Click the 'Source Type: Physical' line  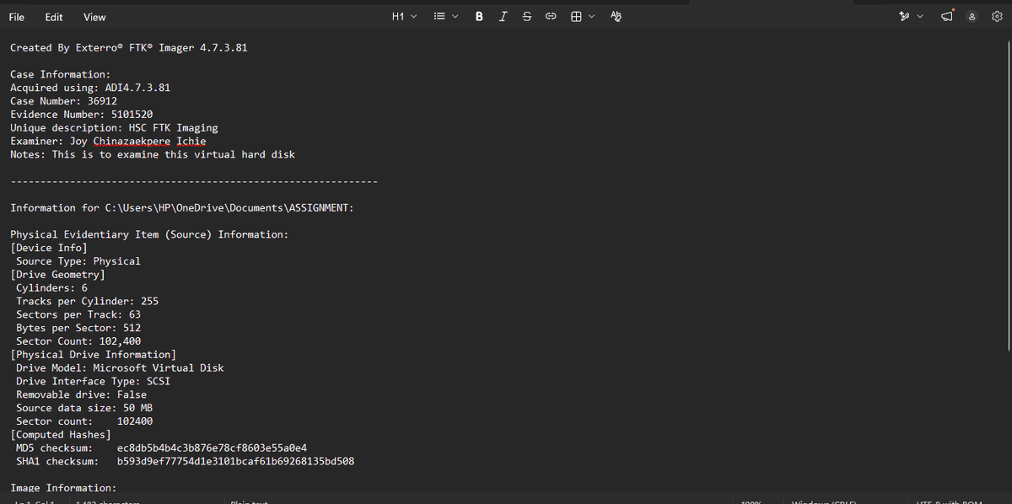click(x=78, y=261)
